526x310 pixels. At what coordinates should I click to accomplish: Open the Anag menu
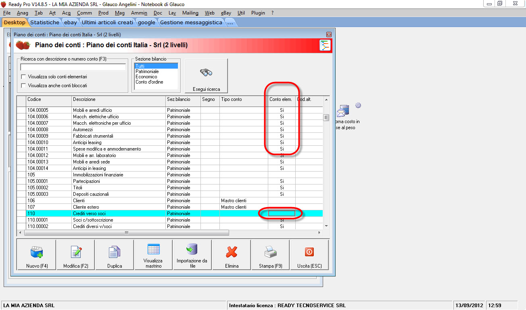pos(23,13)
